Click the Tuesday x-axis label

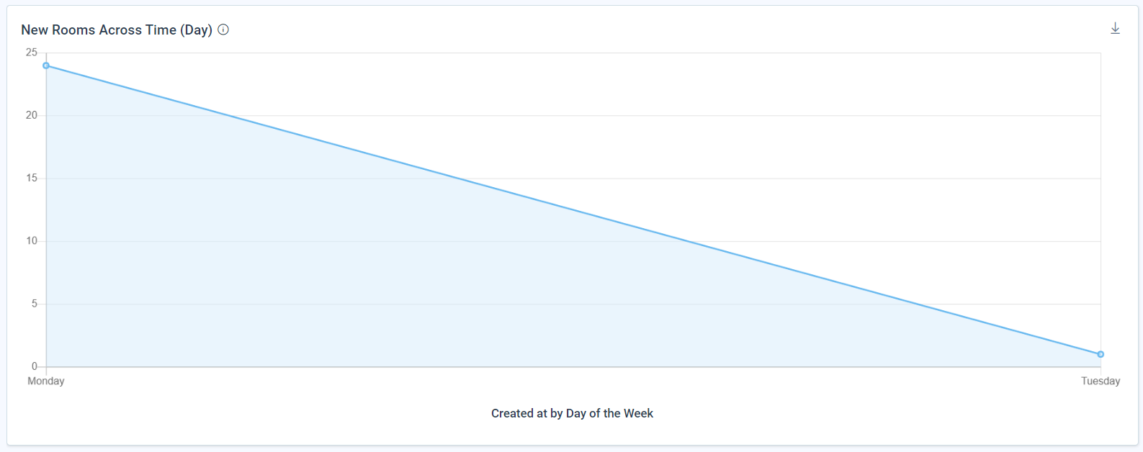point(1101,381)
